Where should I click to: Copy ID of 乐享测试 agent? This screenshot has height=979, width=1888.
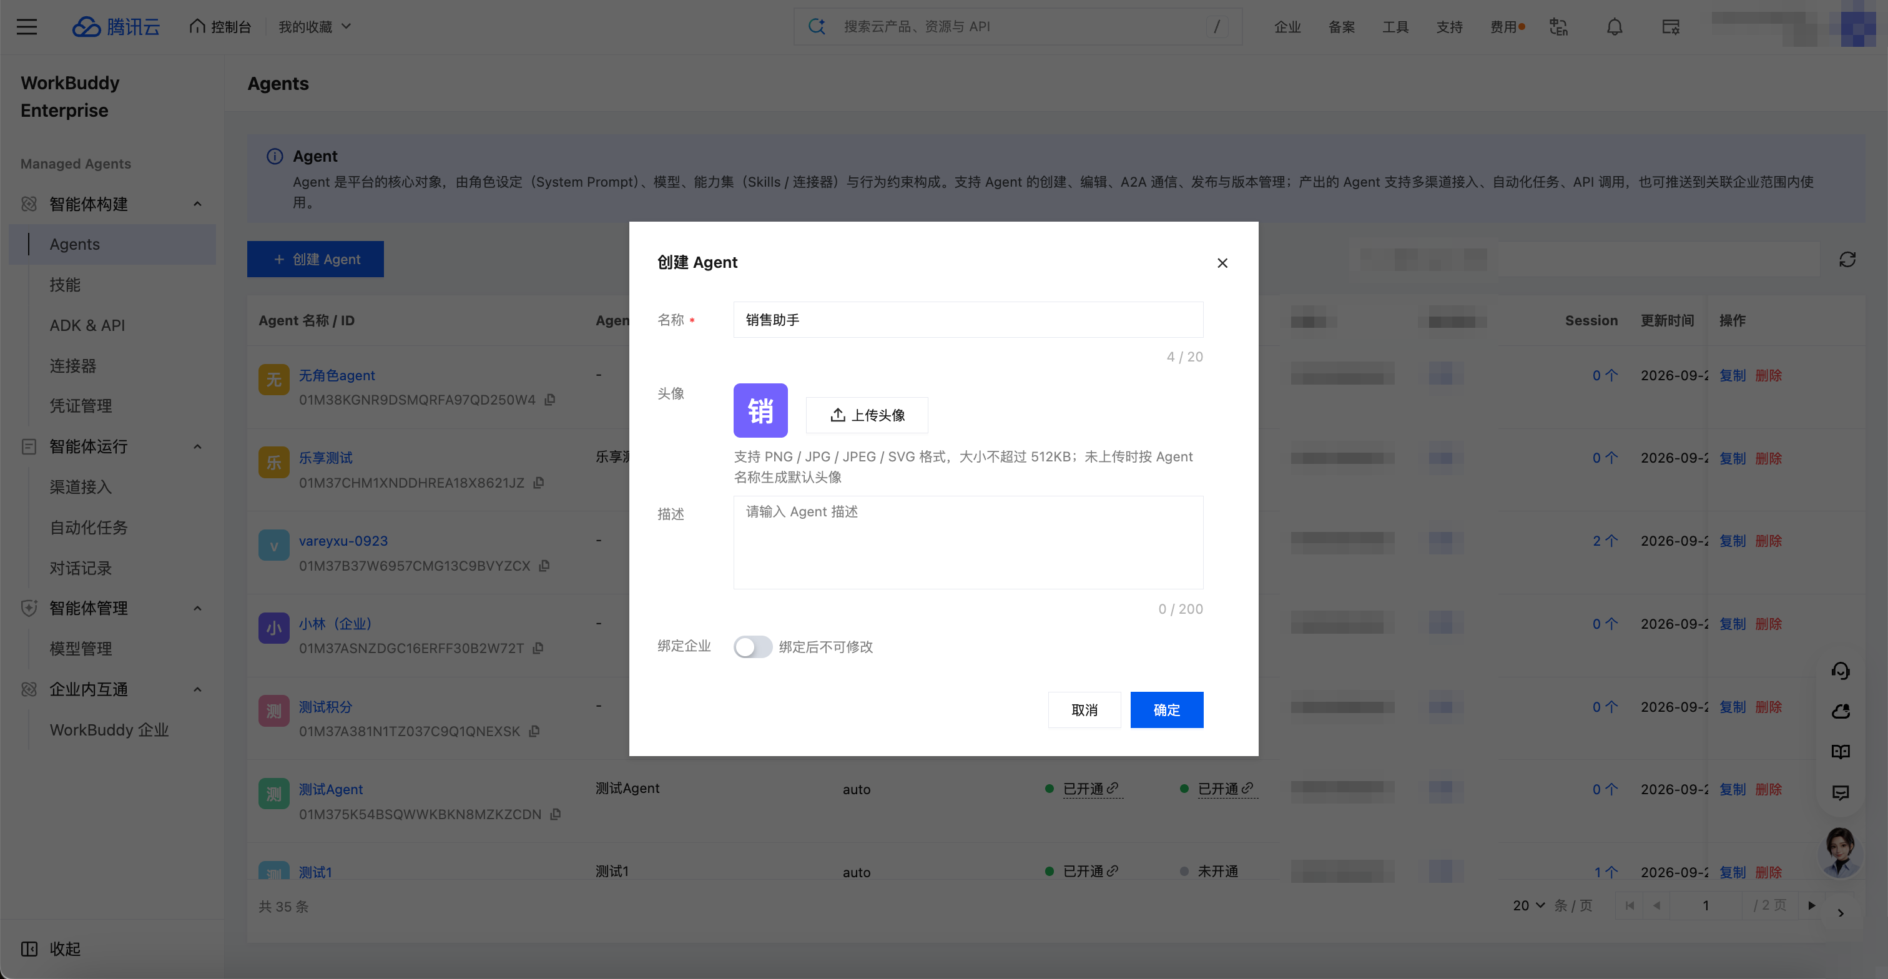click(539, 482)
